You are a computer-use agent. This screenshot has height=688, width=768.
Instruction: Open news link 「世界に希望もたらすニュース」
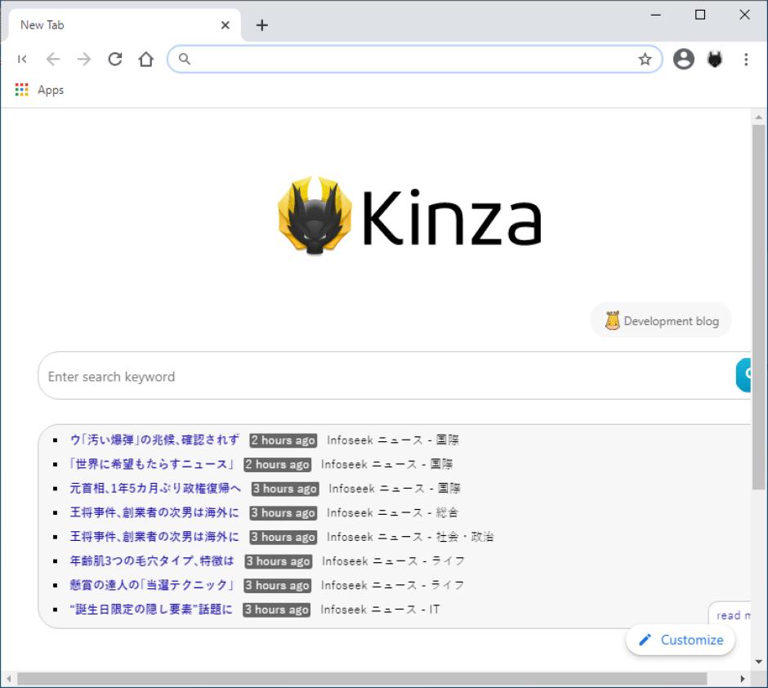[152, 464]
